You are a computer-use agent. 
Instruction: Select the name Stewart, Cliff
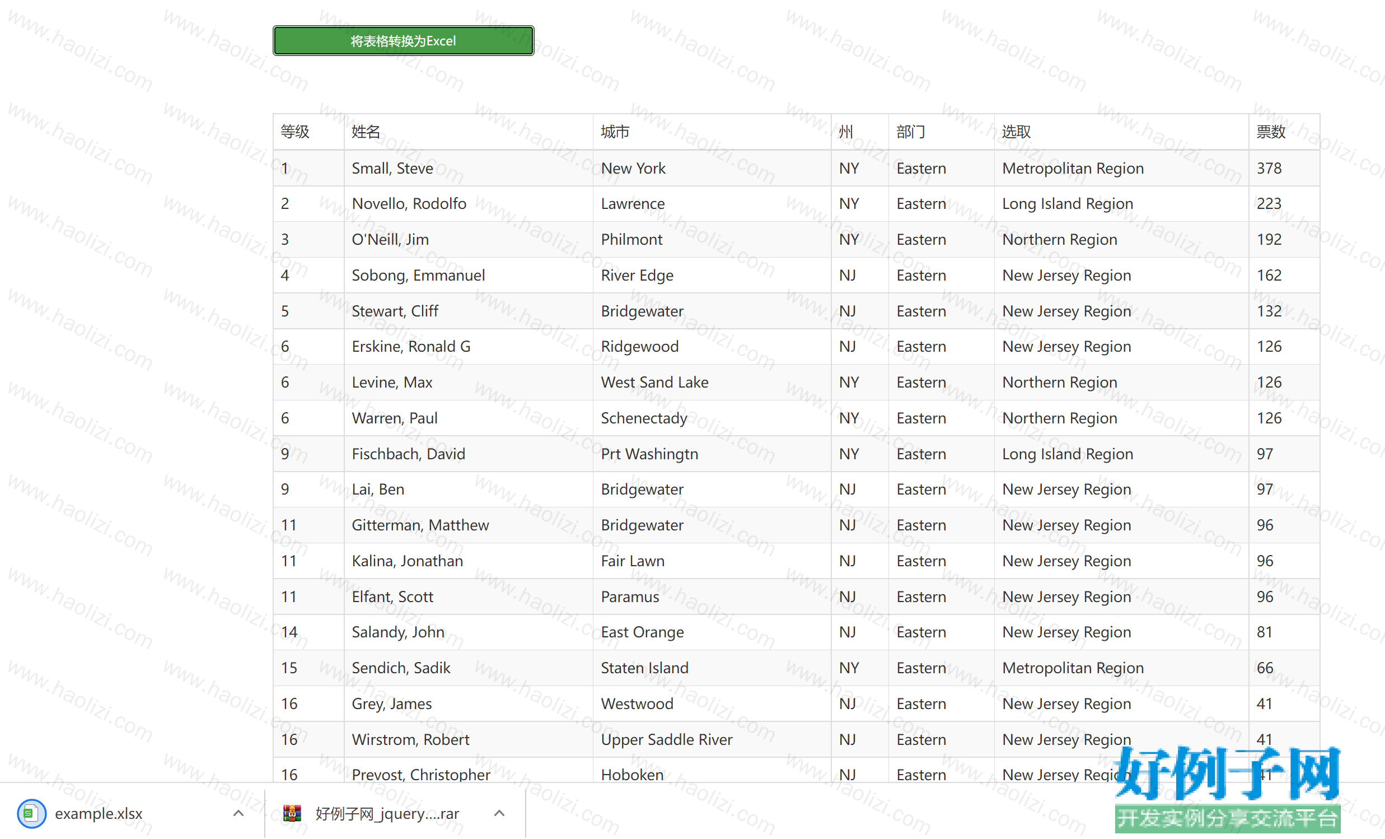(395, 311)
